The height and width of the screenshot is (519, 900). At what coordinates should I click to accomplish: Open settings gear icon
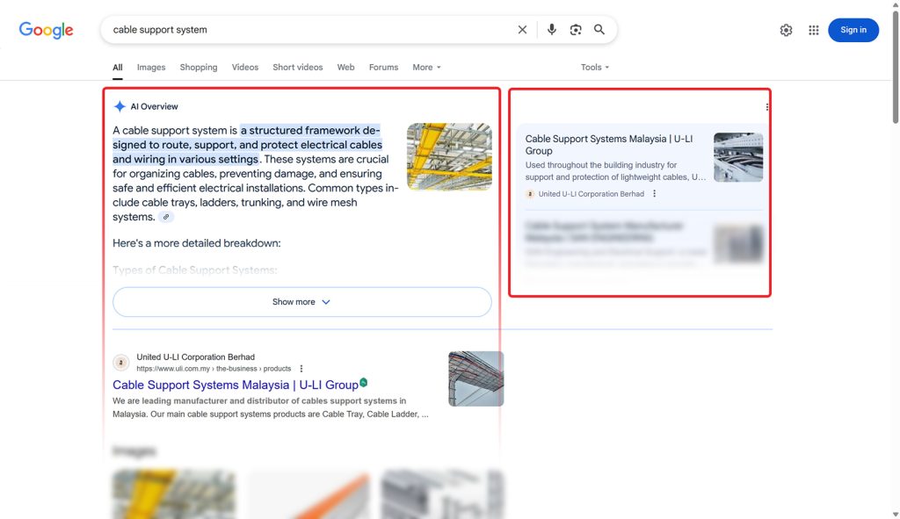[787, 31]
